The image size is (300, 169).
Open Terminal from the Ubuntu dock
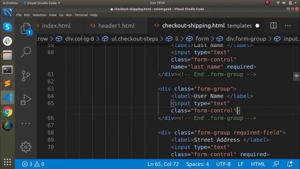click(x=7, y=69)
